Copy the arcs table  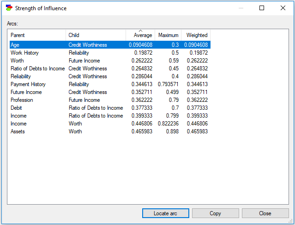pos(216,213)
